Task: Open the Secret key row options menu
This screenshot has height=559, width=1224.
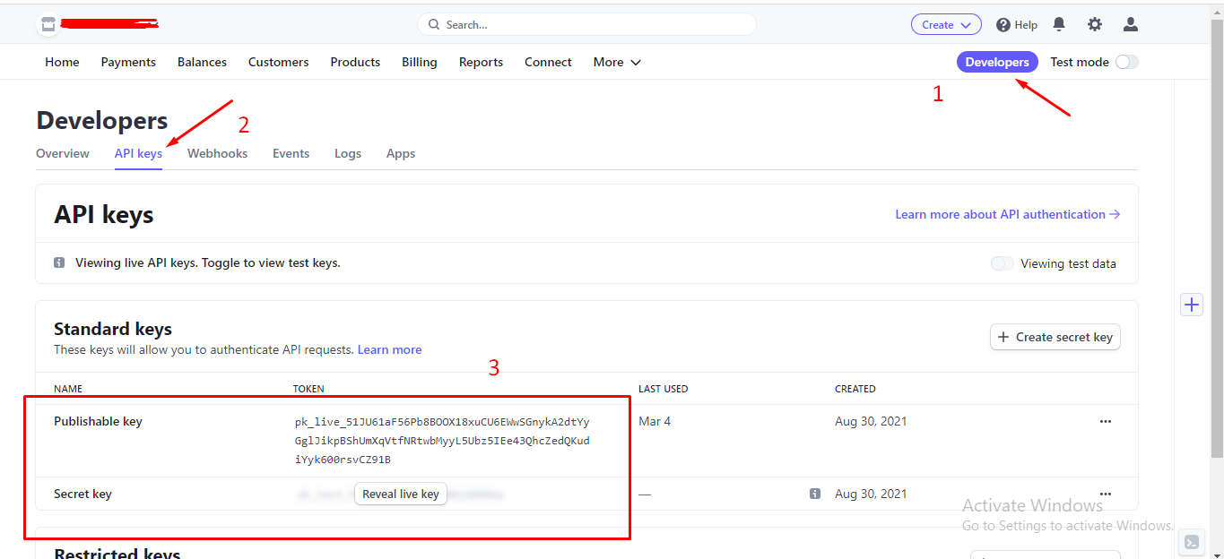Action: [x=1105, y=494]
